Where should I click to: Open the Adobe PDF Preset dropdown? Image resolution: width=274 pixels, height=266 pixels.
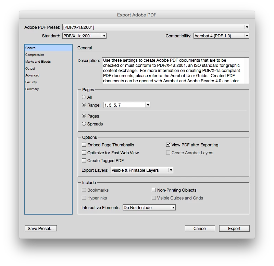pyautogui.click(x=156, y=27)
